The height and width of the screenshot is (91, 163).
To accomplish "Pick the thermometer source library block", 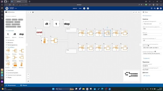I will coord(21,64).
